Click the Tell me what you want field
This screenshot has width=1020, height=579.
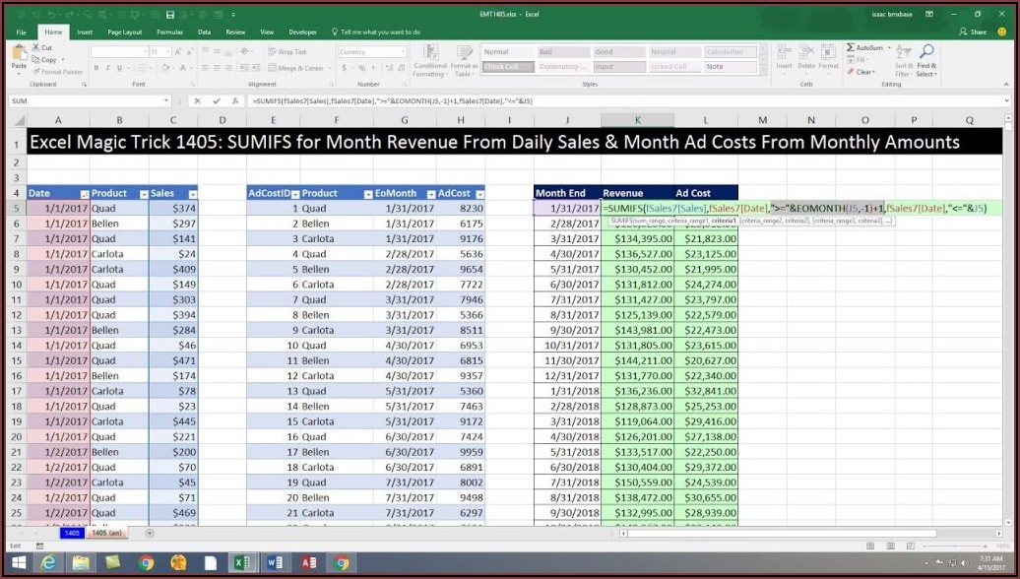(x=380, y=32)
